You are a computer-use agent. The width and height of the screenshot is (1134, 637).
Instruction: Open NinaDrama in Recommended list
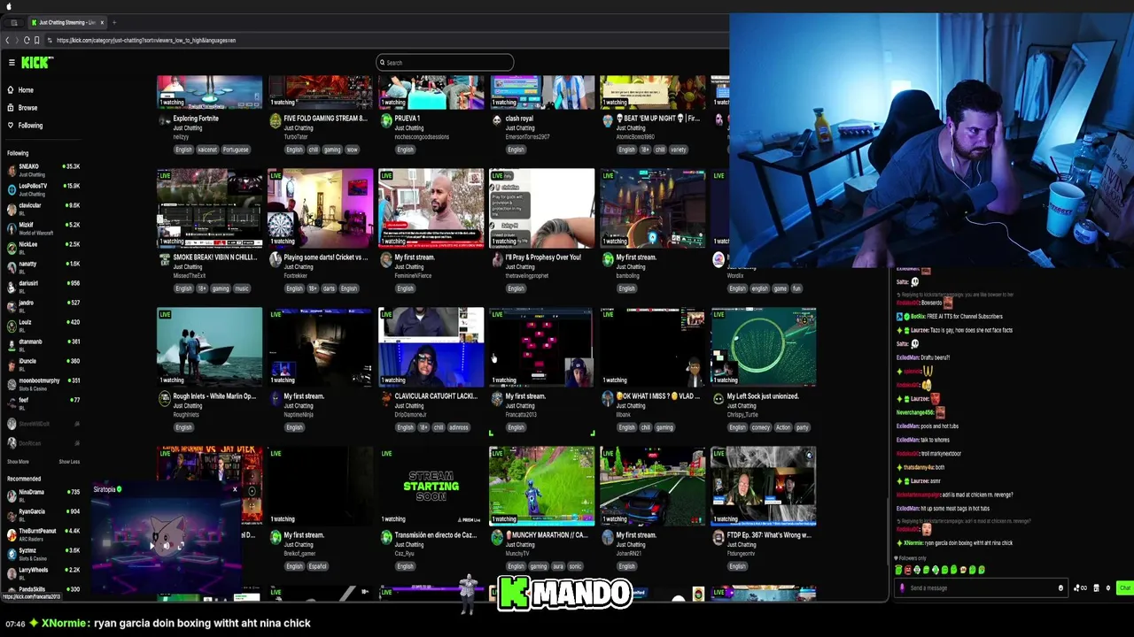[43, 495]
